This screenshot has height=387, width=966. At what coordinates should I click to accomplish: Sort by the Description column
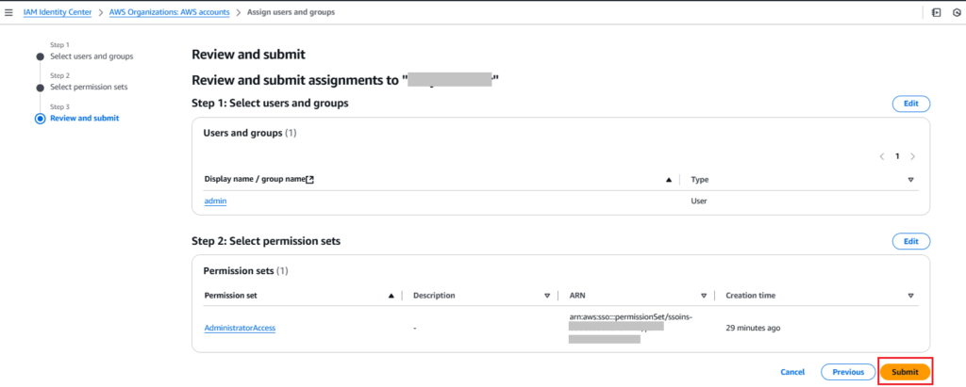click(x=547, y=296)
